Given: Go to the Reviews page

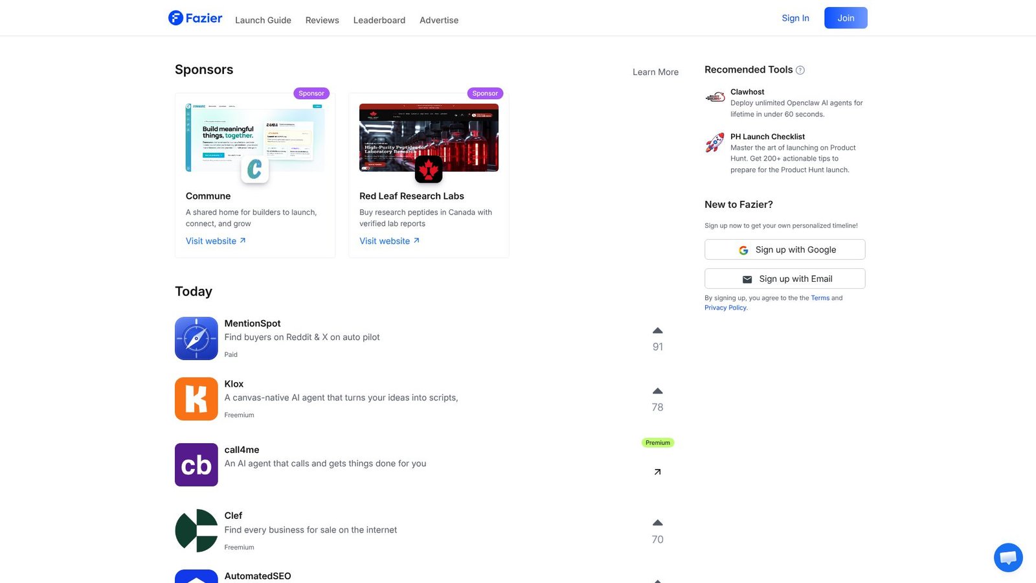Looking at the screenshot, I should [x=322, y=20].
